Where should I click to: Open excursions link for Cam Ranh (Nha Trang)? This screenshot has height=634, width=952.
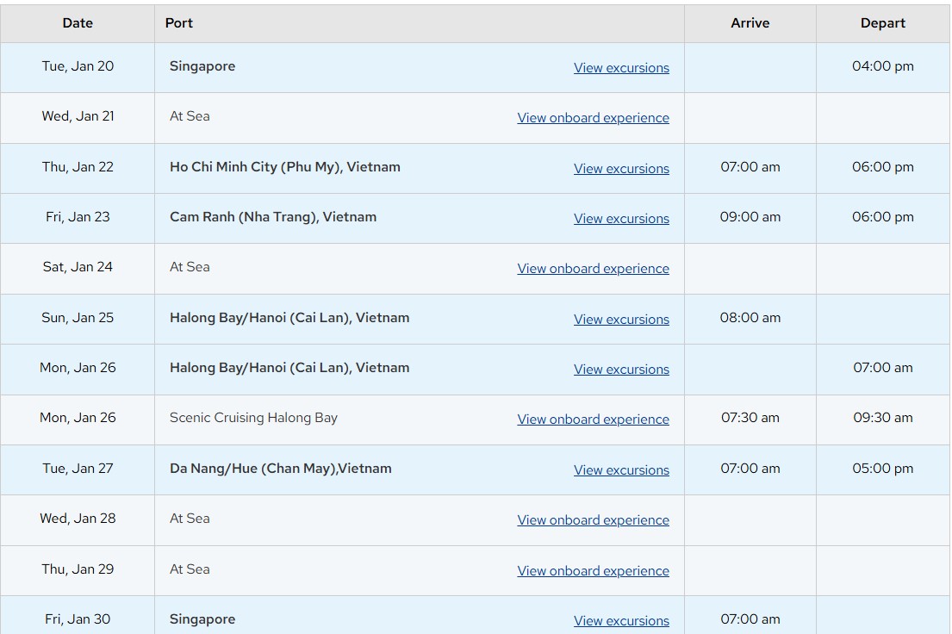(x=621, y=219)
